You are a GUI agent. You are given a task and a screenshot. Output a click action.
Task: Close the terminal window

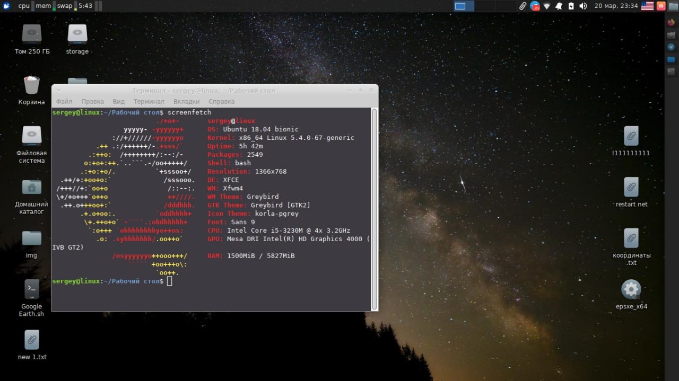click(x=371, y=90)
